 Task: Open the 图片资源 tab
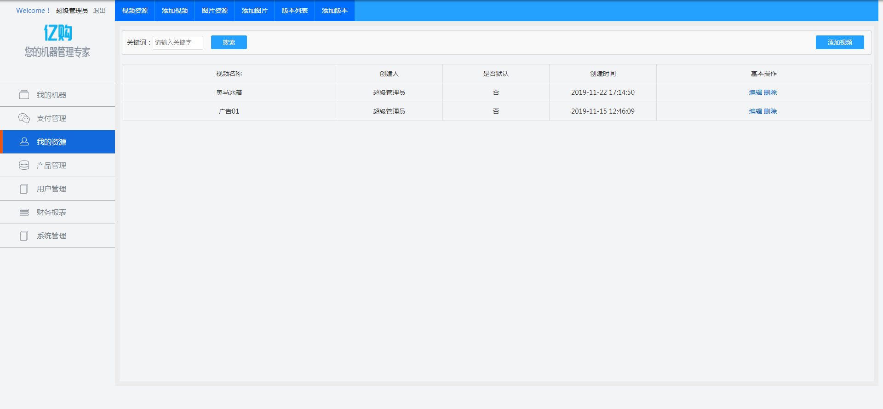coord(215,11)
